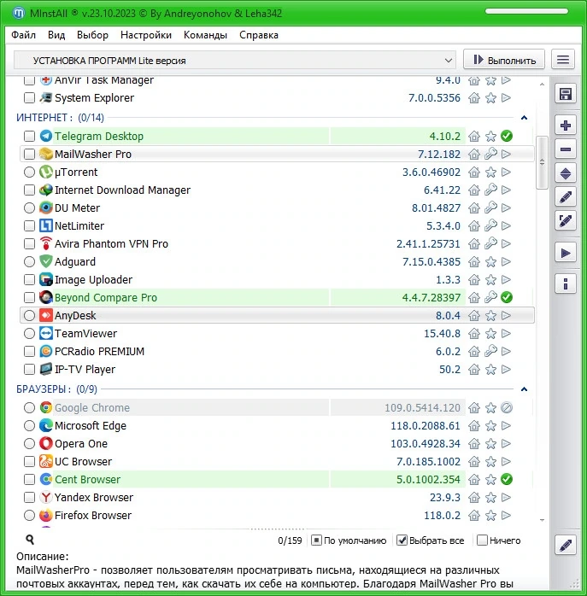Image resolution: width=587 pixels, height=596 pixels.
Task: Click the search magnifier icon
Action: 30,540
